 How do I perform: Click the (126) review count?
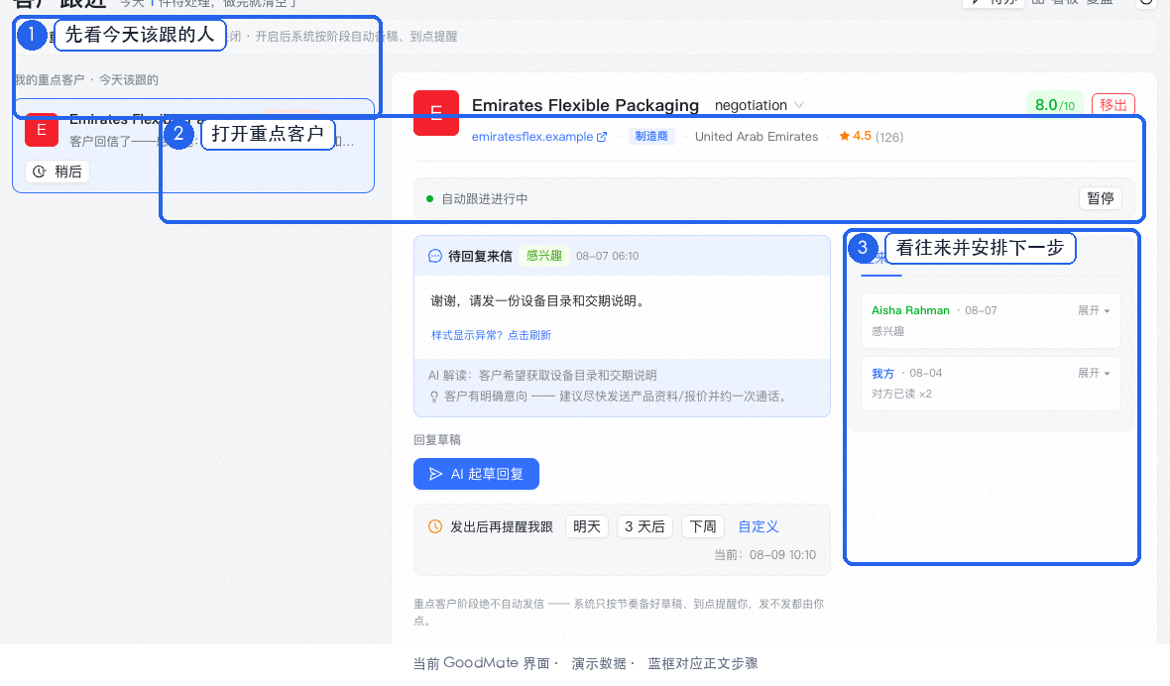click(x=889, y=137)
